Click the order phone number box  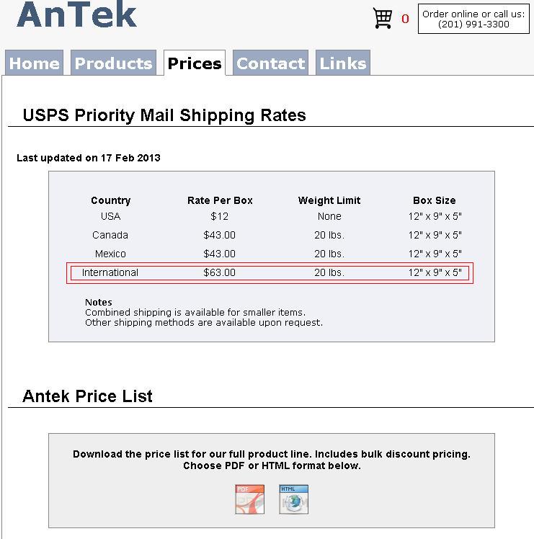tap(473, 19)
